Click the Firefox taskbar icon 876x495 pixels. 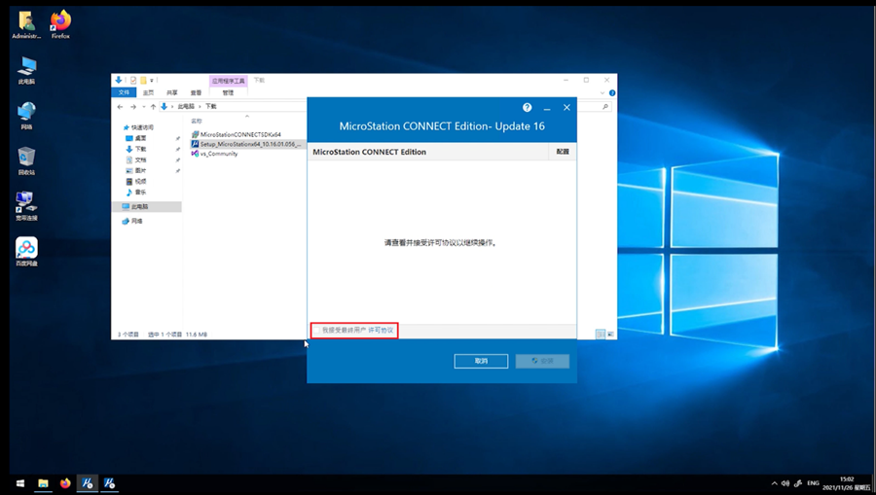(x=65, y=483)
